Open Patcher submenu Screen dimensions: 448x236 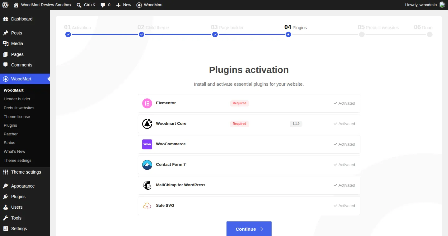(11, 134)
